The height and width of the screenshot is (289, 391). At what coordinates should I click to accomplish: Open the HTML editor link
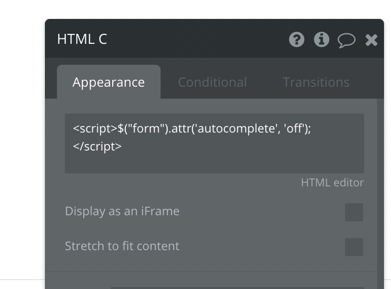[x=332, y=183]
